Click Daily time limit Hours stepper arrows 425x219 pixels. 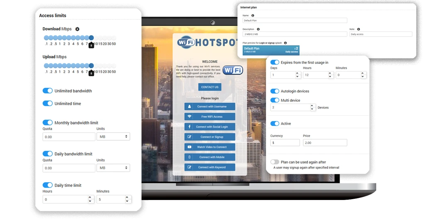pos(90,199)
